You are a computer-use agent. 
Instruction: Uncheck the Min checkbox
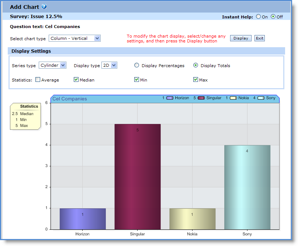(136, 80)
